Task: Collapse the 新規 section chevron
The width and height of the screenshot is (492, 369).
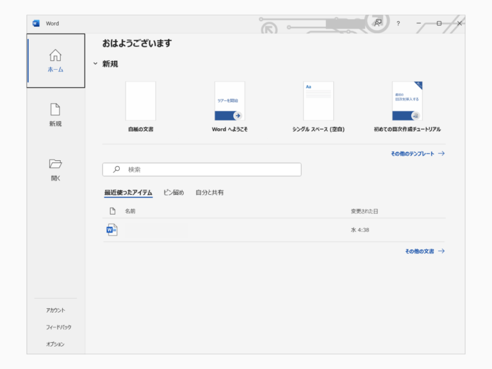Action: click(x=95, y=64)
